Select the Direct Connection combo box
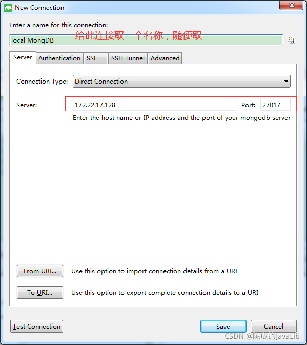 181,82
